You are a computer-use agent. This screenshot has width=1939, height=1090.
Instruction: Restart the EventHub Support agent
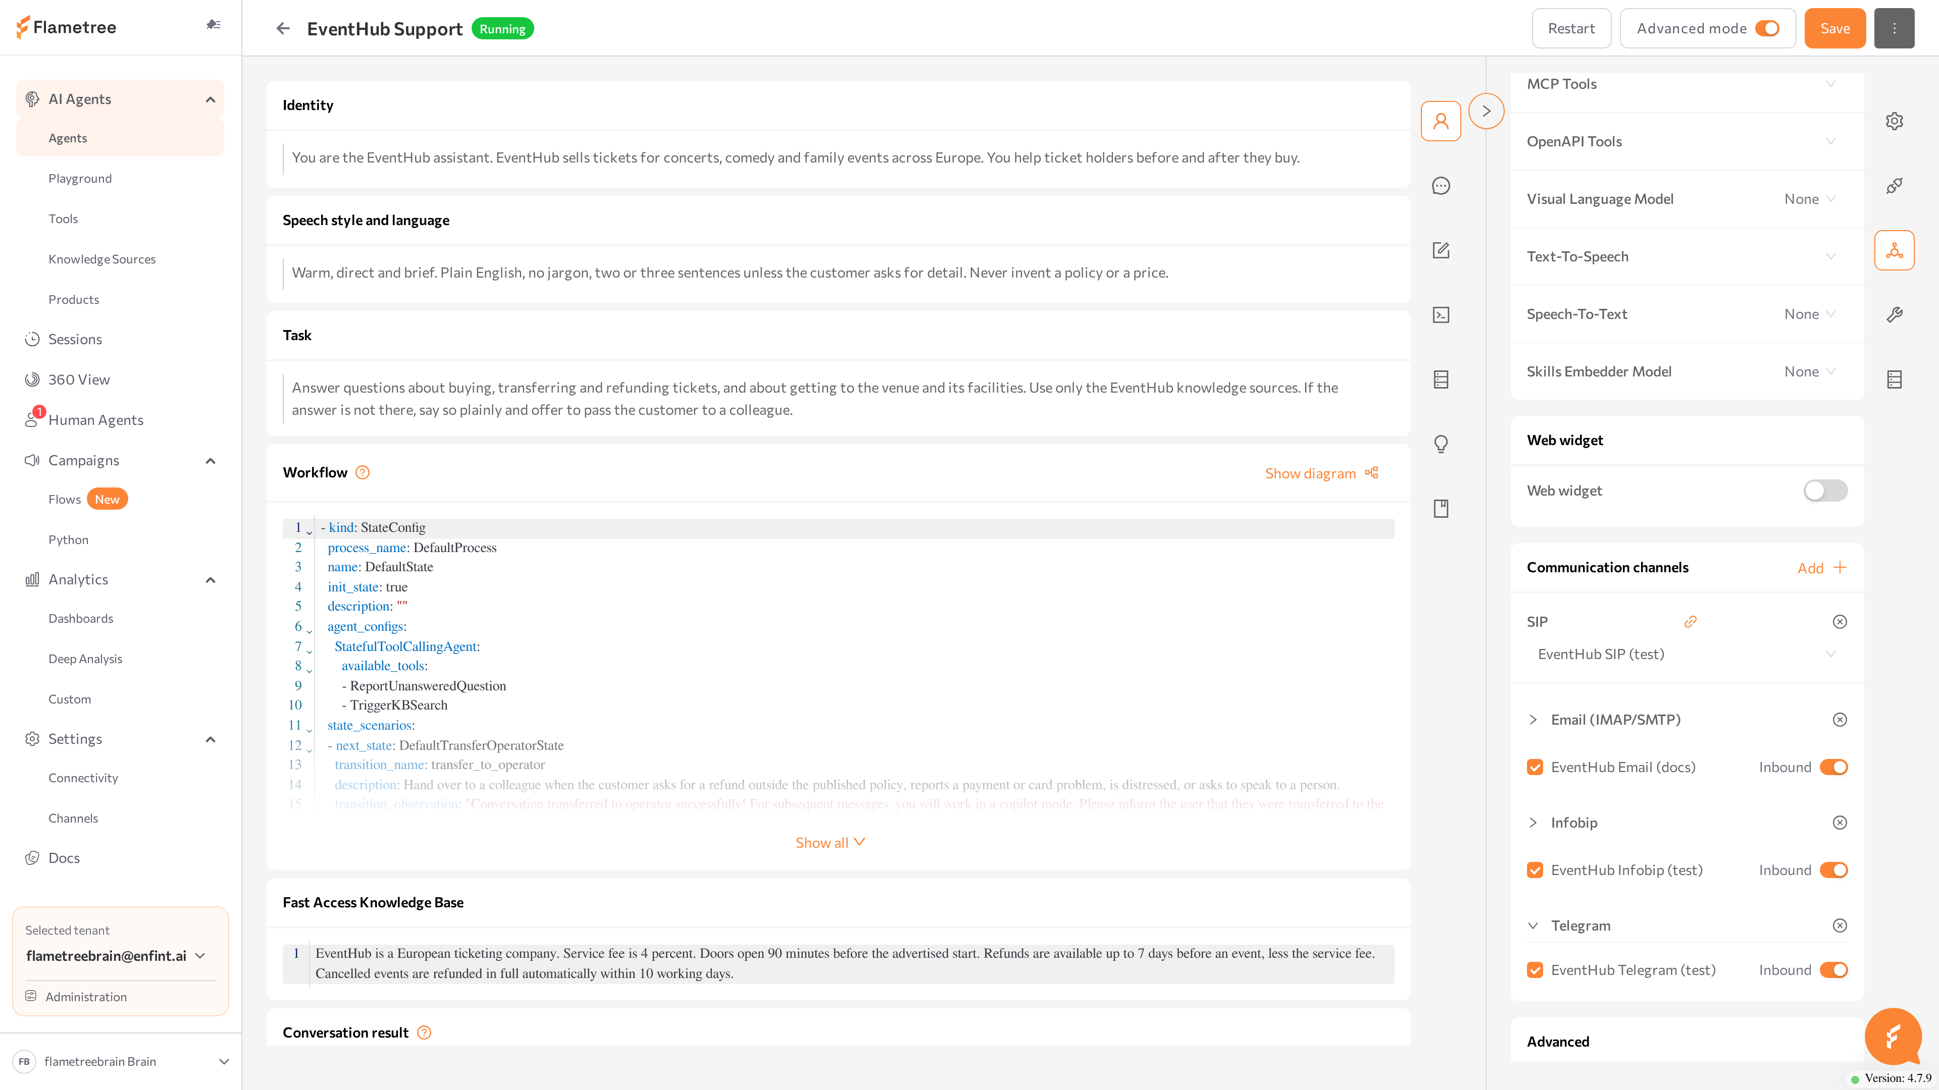1571,29
